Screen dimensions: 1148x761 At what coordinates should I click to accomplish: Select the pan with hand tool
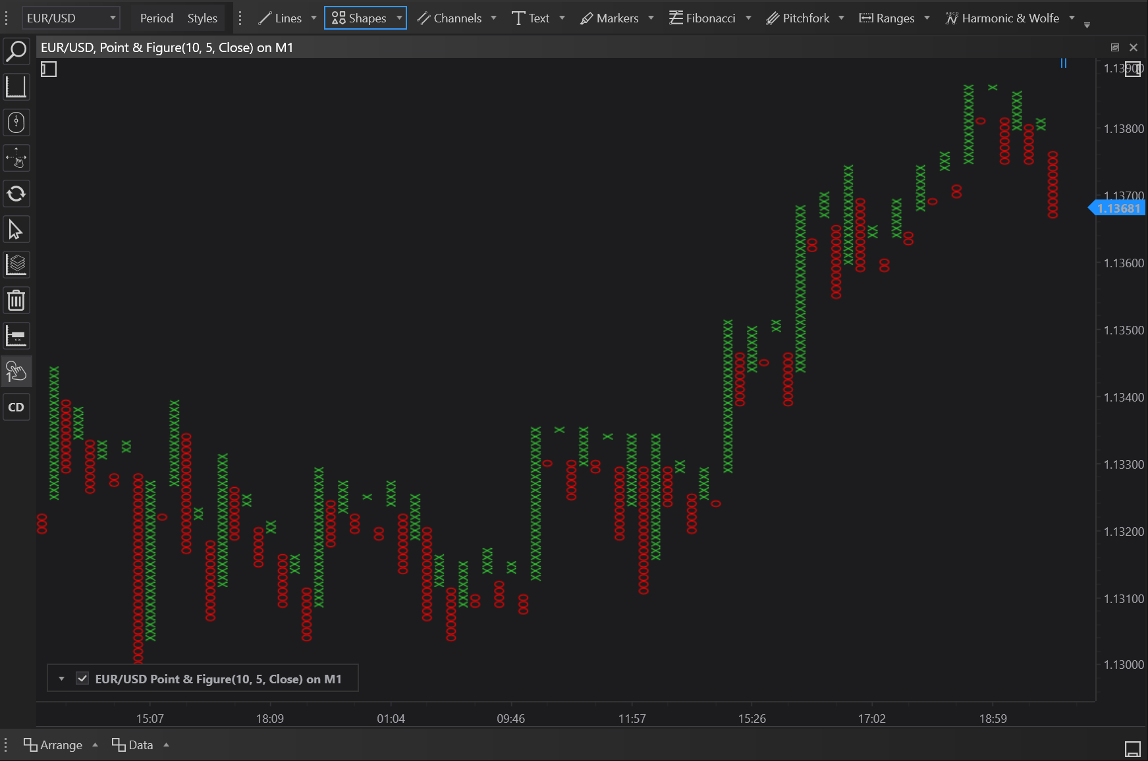(16, 159)
